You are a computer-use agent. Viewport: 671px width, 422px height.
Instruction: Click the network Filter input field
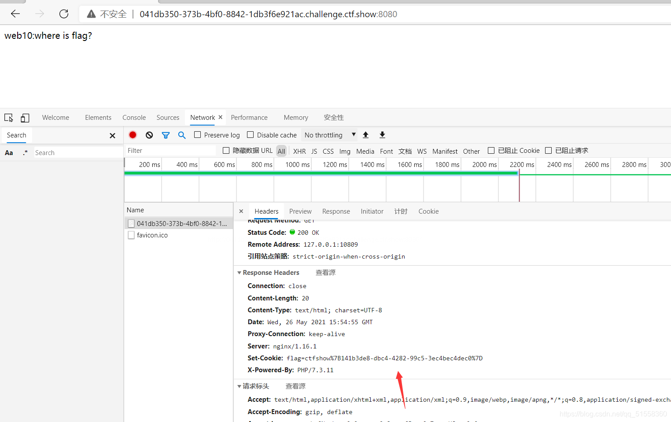coord(171,151)
